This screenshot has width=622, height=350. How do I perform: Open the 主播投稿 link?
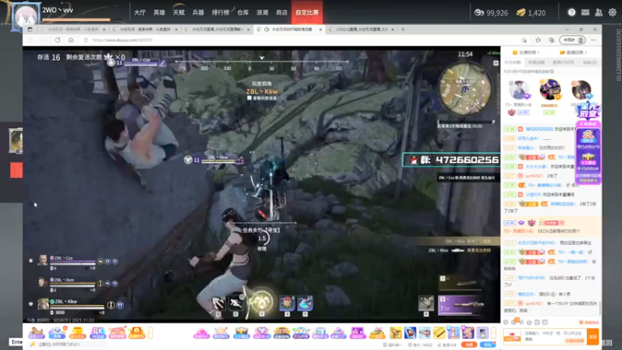point(526,52)
